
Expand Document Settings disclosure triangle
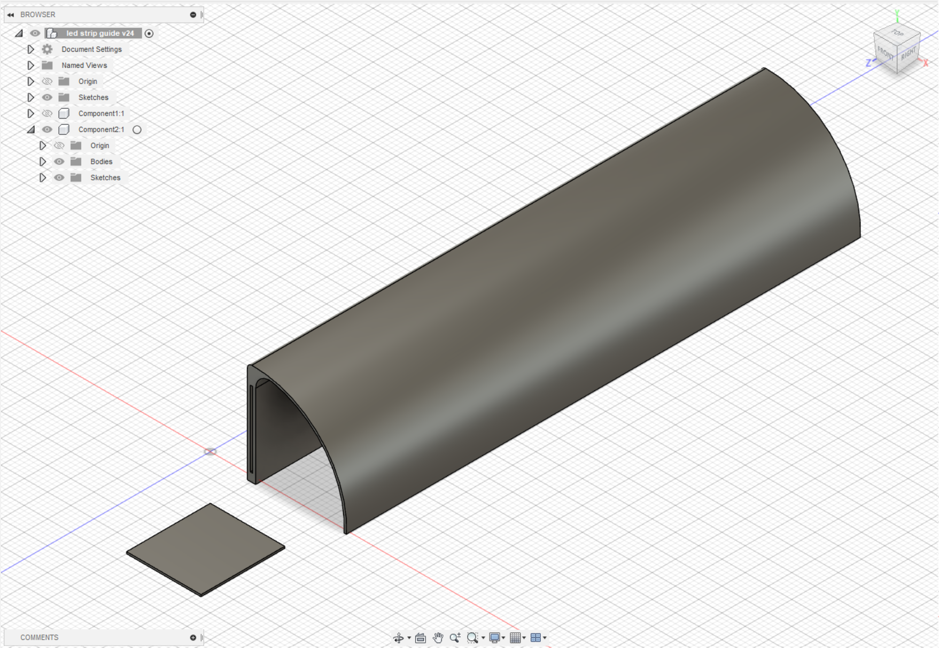coord(30,49)
